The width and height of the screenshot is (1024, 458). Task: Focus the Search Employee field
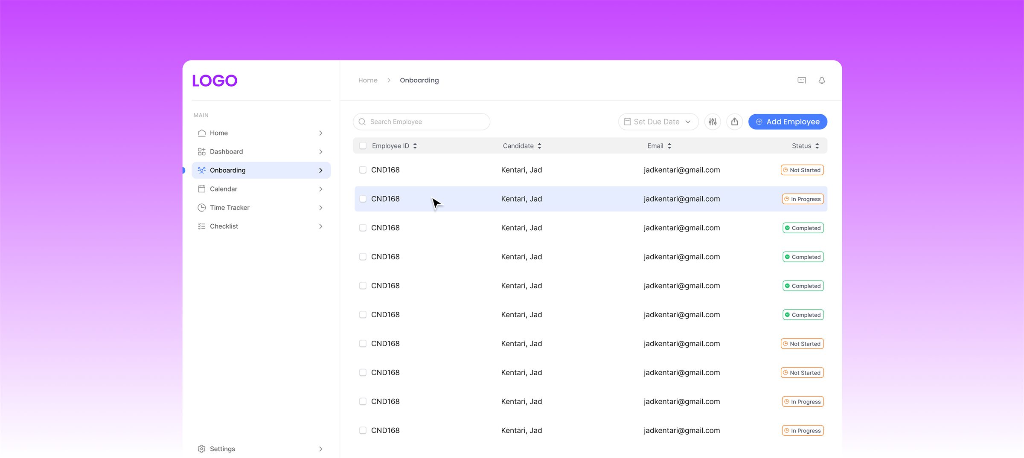click(x=422, y=122)
